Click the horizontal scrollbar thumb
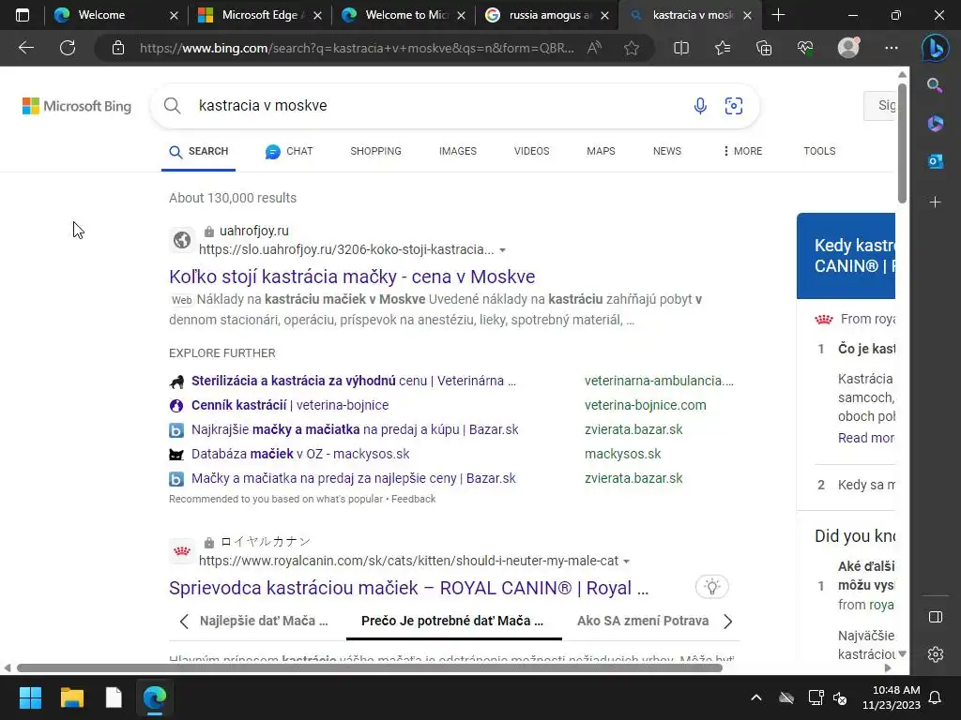Viewport: 961px width, 720px height. (x=370, y=667)
